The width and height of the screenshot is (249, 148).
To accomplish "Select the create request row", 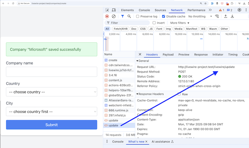I will pos(119,60).
